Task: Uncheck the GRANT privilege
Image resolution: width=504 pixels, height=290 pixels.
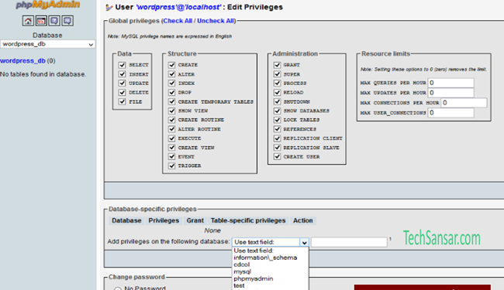Action: (x=277, y=65)
